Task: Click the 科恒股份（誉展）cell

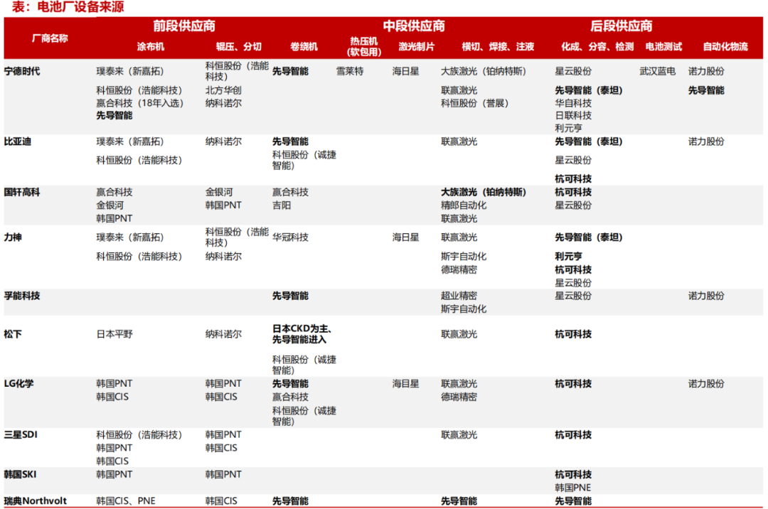Action: click(474, 103)
